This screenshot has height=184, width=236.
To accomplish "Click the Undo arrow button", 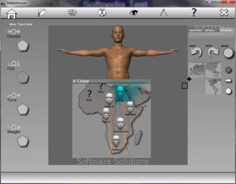I will [196, 52].
